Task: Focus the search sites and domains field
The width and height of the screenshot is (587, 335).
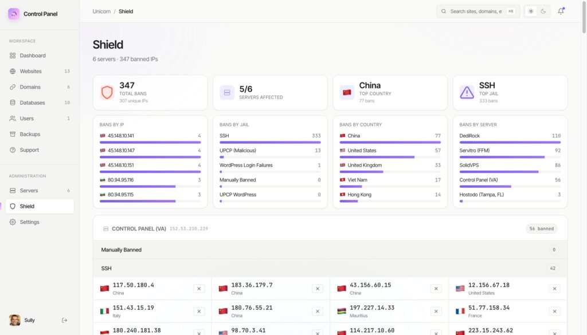Action: click(478, 11)
